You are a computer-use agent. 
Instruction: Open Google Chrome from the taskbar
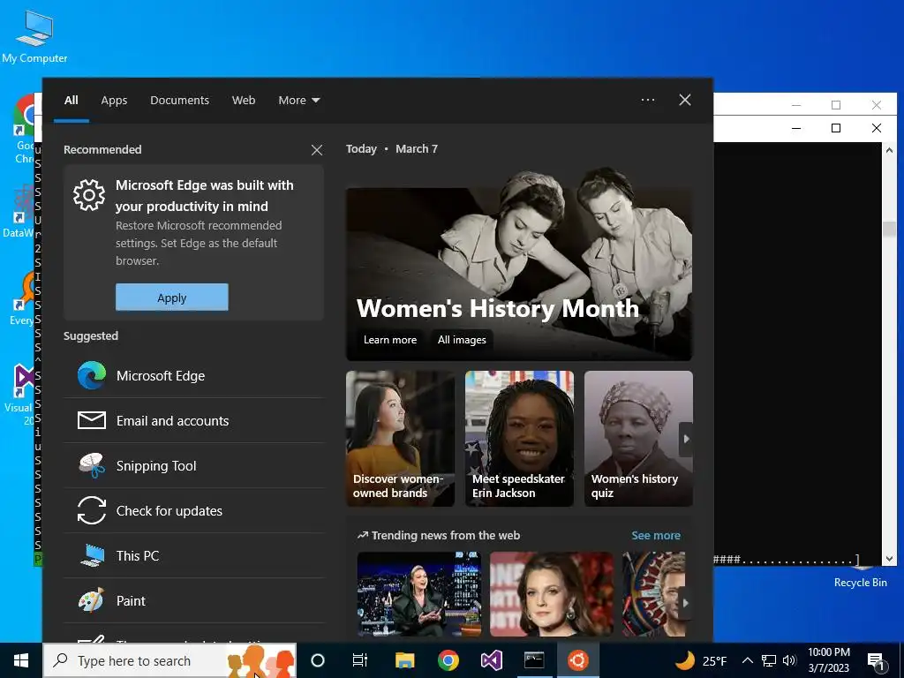coord(448,660)
